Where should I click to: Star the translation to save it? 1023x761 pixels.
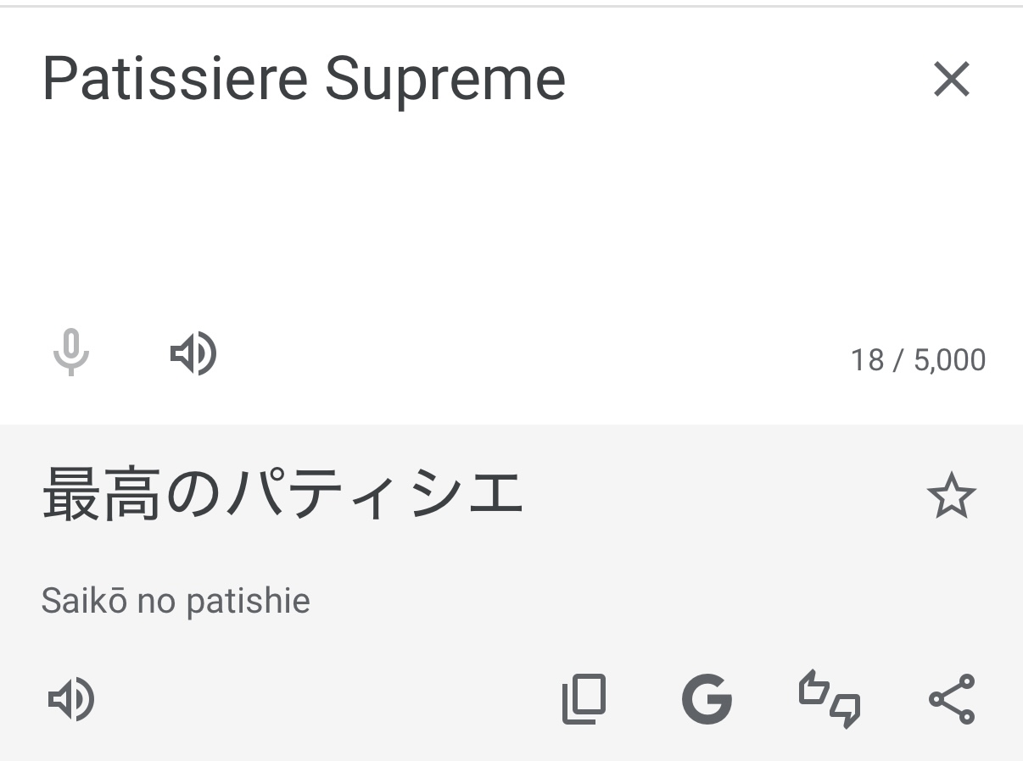(x=952, y=496)
